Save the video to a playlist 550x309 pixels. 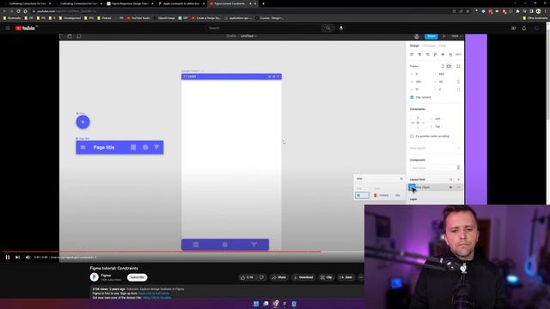[x=345, y=277]
